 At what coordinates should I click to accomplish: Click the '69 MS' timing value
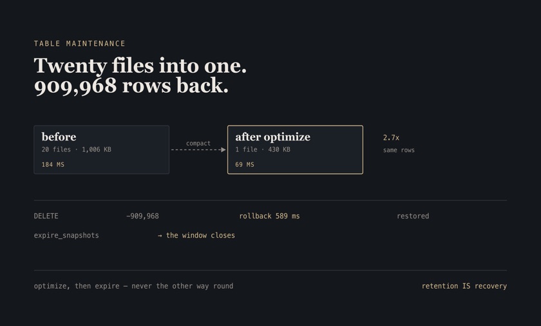(x=245, y=164)
